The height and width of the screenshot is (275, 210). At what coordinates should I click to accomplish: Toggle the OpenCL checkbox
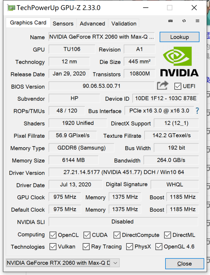[x=53, y=235]
